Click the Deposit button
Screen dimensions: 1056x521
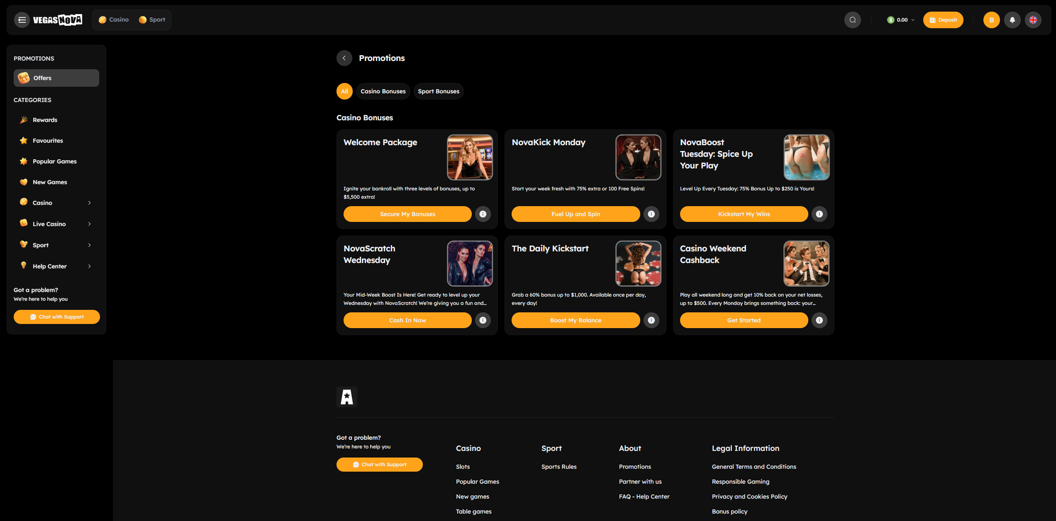click(943, 20)
